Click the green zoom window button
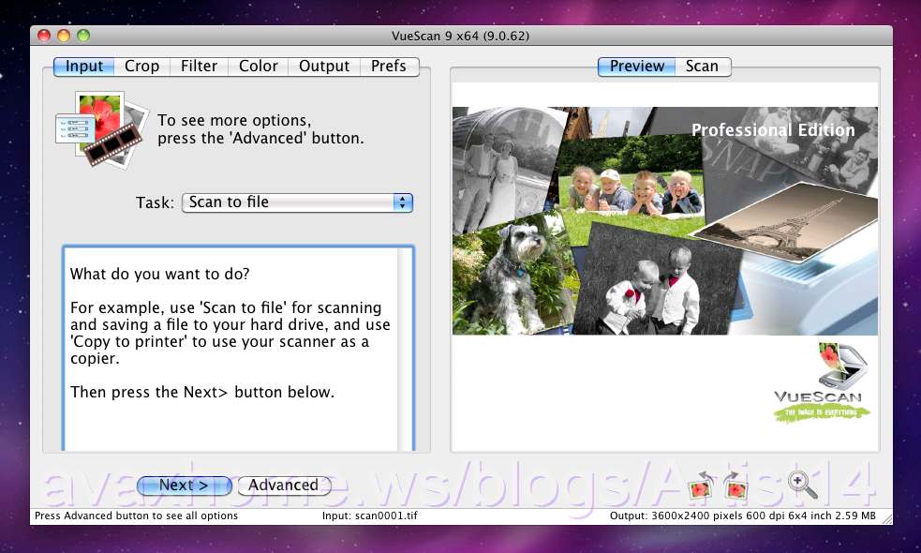This screenshot has height=553, width=921. tap(83, 36)
